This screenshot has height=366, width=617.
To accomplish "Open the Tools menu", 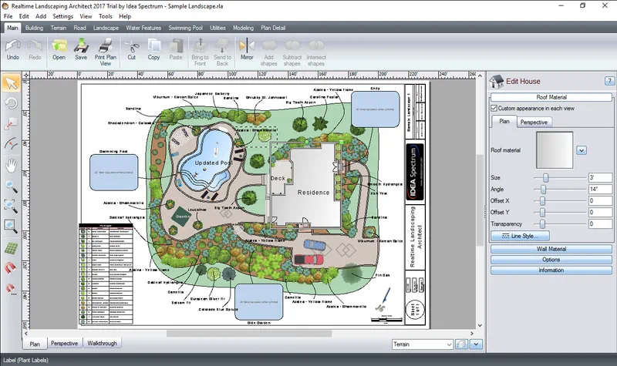I will 105,15.
